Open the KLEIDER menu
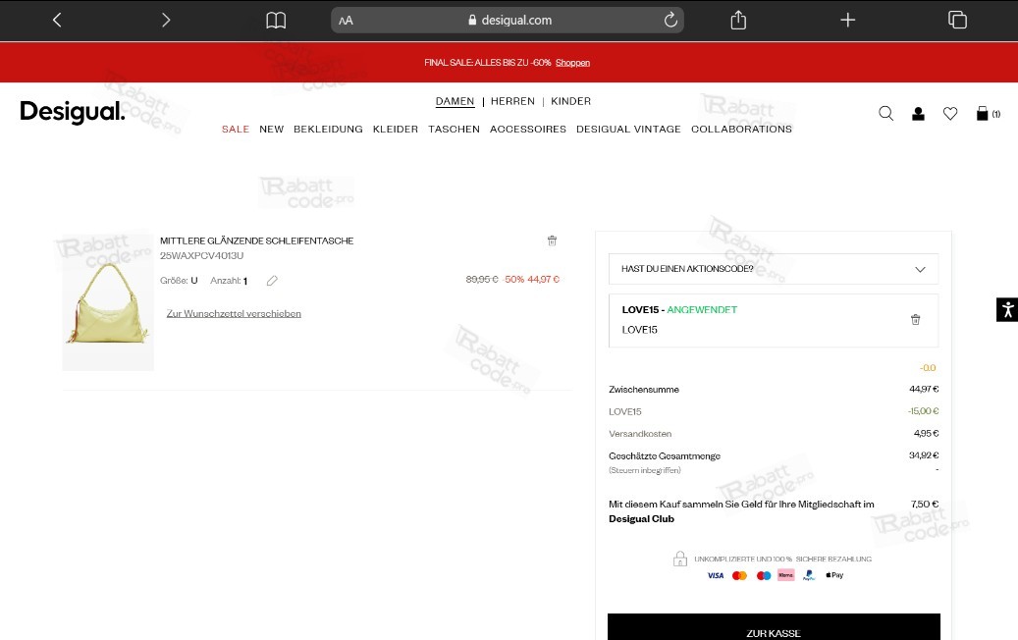This screenshot has width=1018, height=640. (396, 130)
